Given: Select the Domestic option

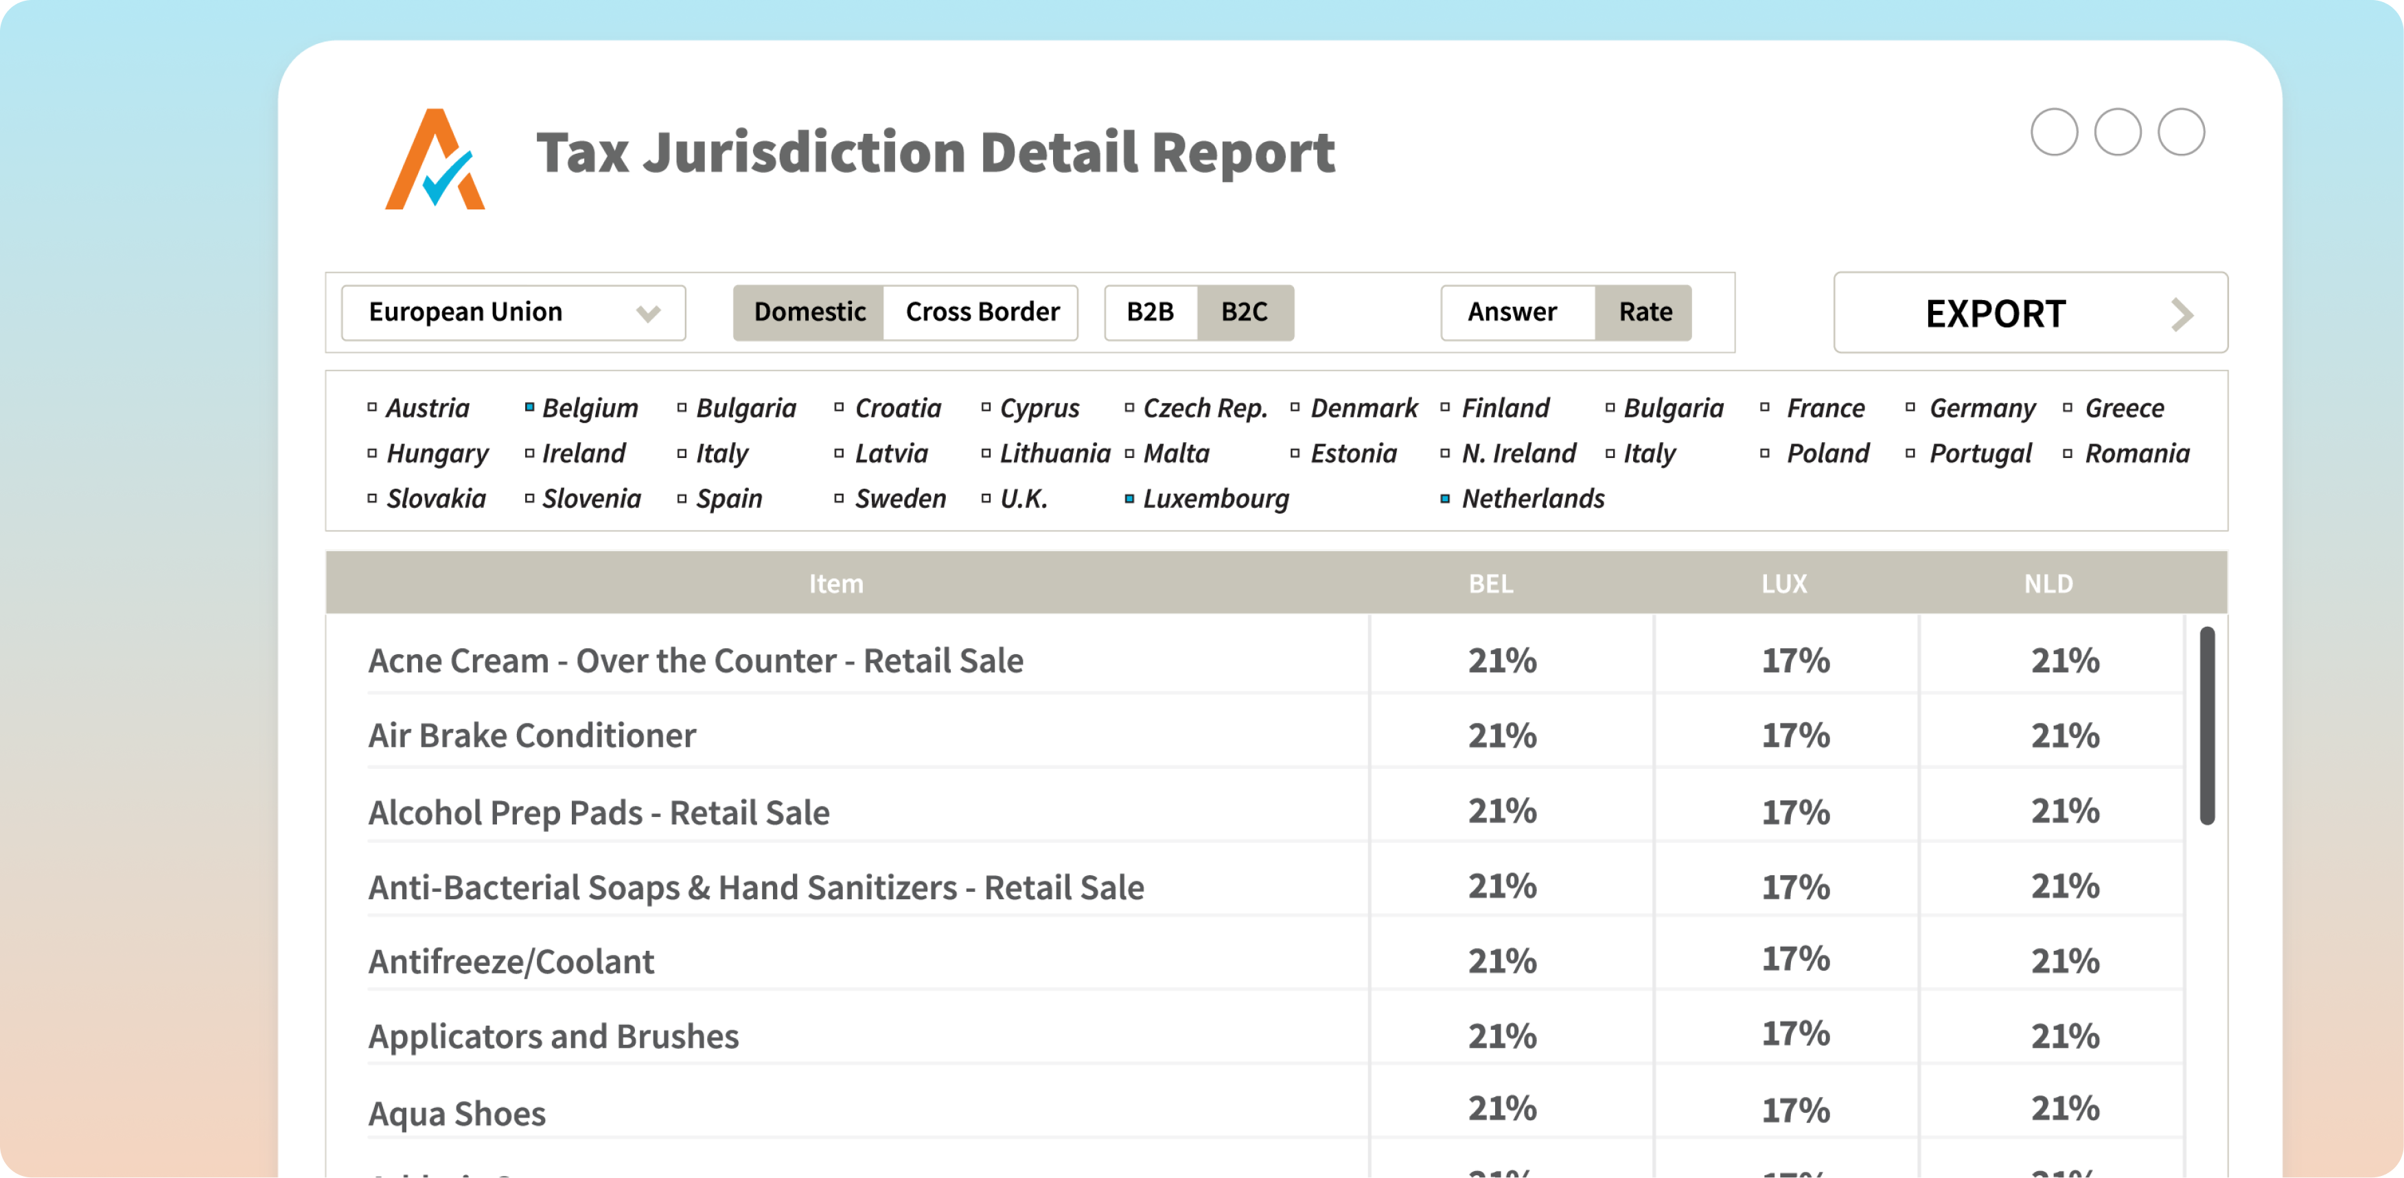Looking at the screenshot, I should [809, 313].
